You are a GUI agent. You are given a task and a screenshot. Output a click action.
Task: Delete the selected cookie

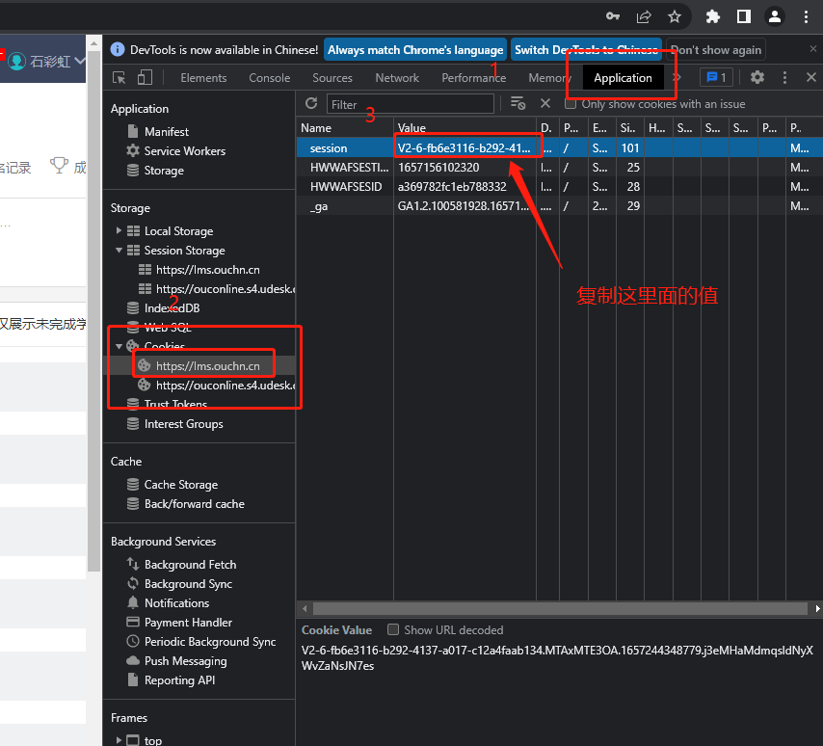545,103
